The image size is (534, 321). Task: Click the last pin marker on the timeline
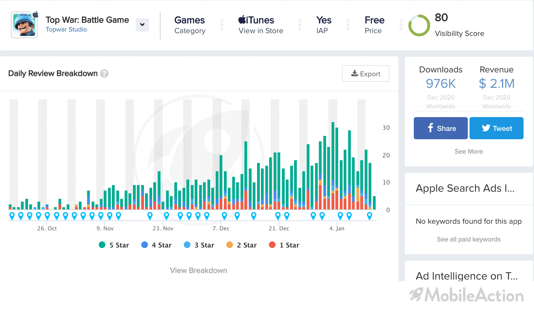click(369, 216)
